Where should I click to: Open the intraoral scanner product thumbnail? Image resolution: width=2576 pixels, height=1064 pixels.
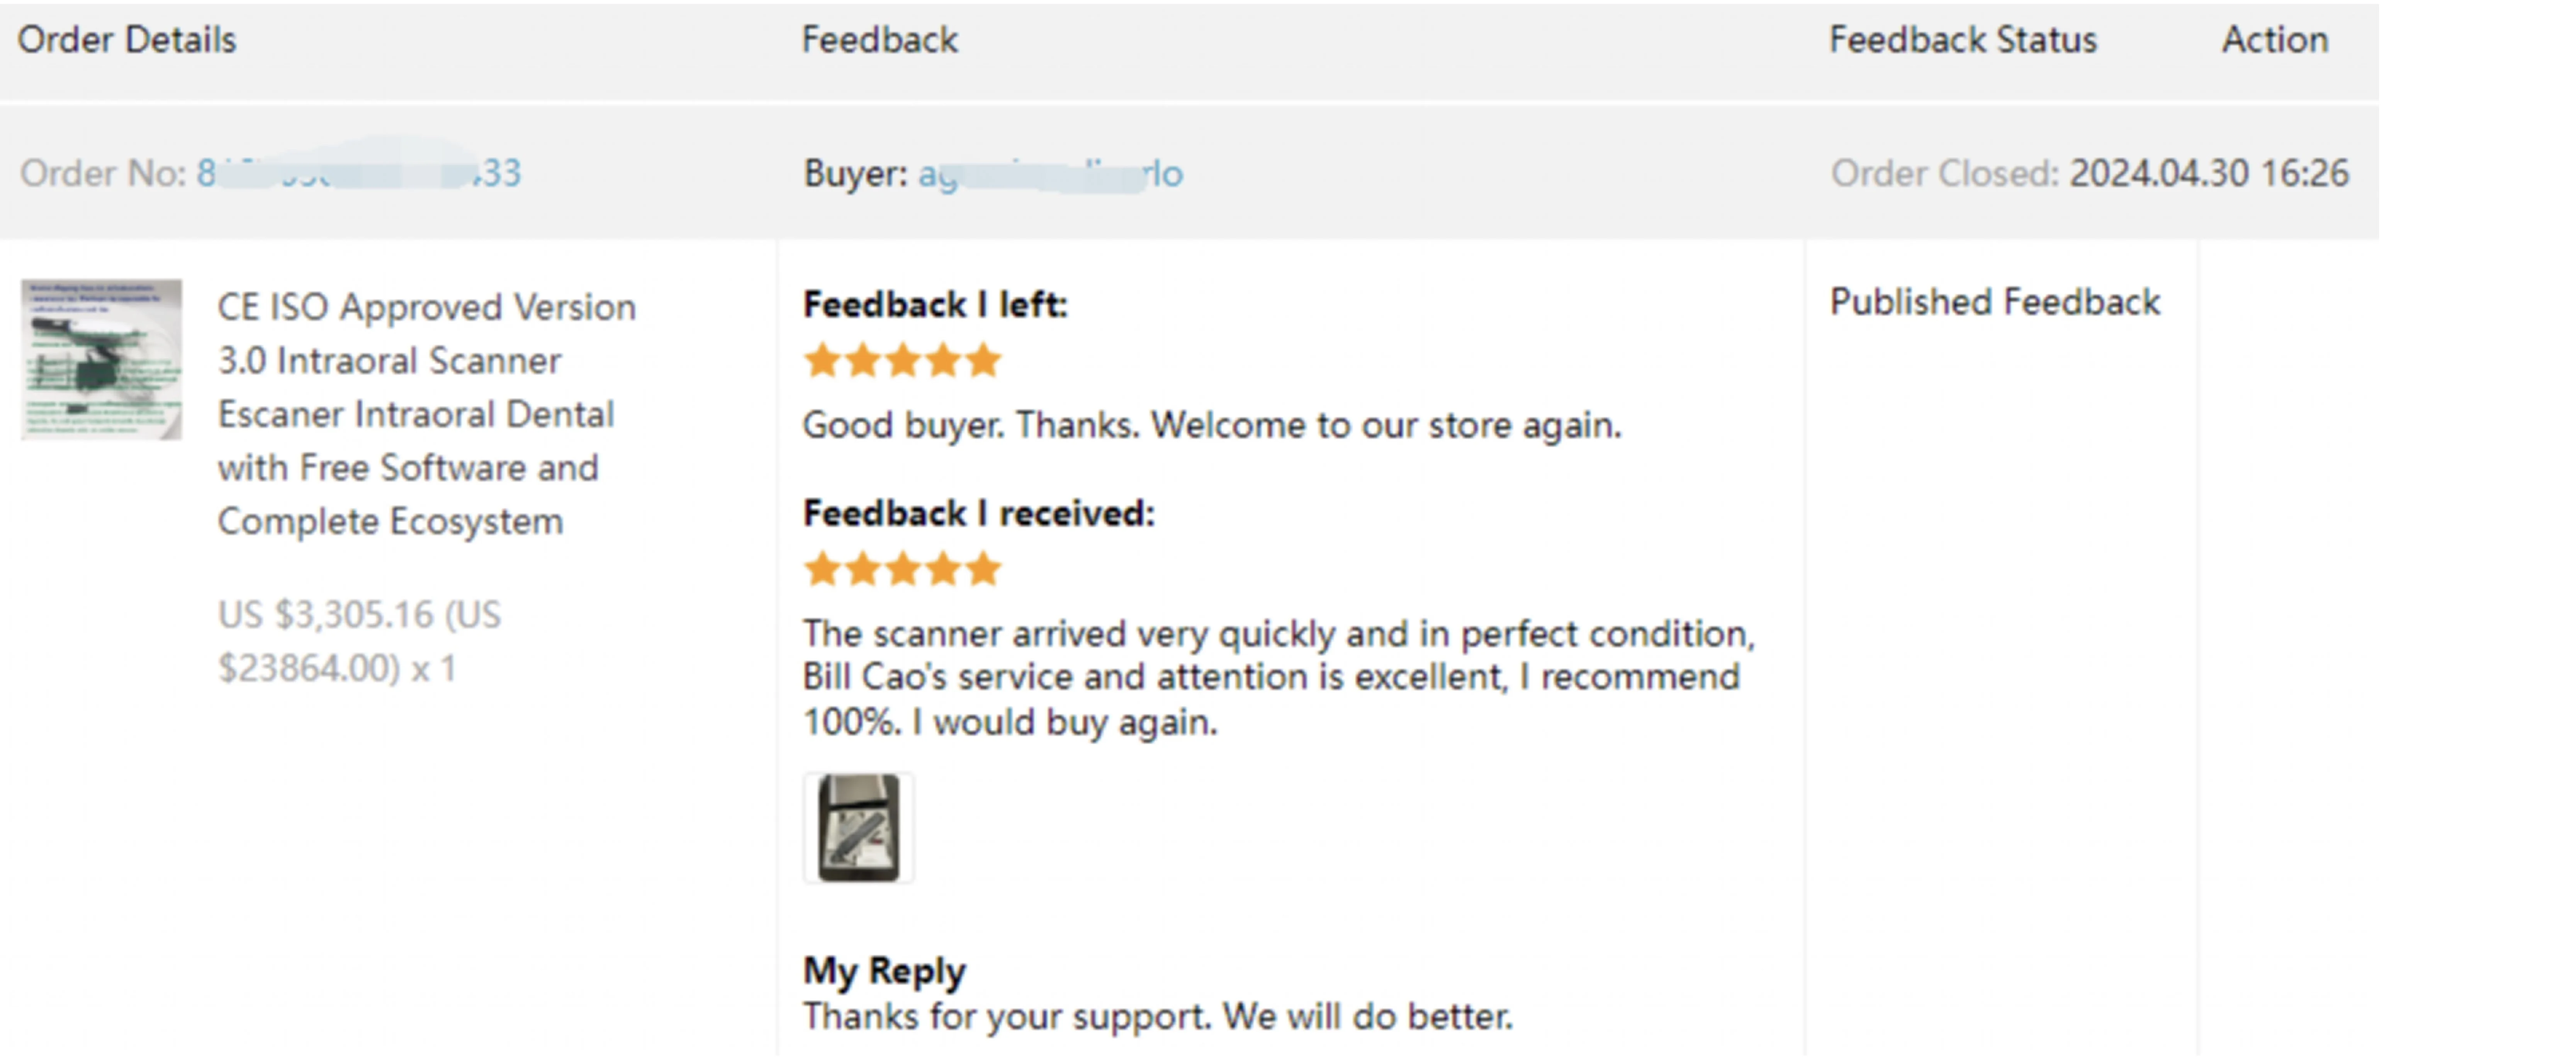tap(101, 360)
